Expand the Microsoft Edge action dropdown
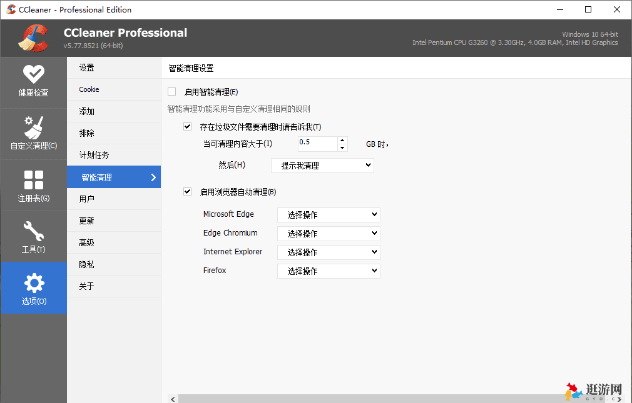 coord(329,215)
